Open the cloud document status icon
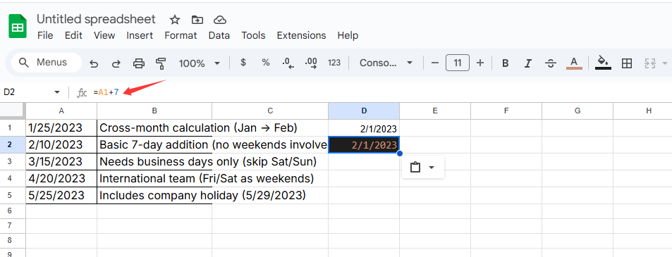Image resolution: width=672 pixels, height=257 pixels. coord(220,20)
